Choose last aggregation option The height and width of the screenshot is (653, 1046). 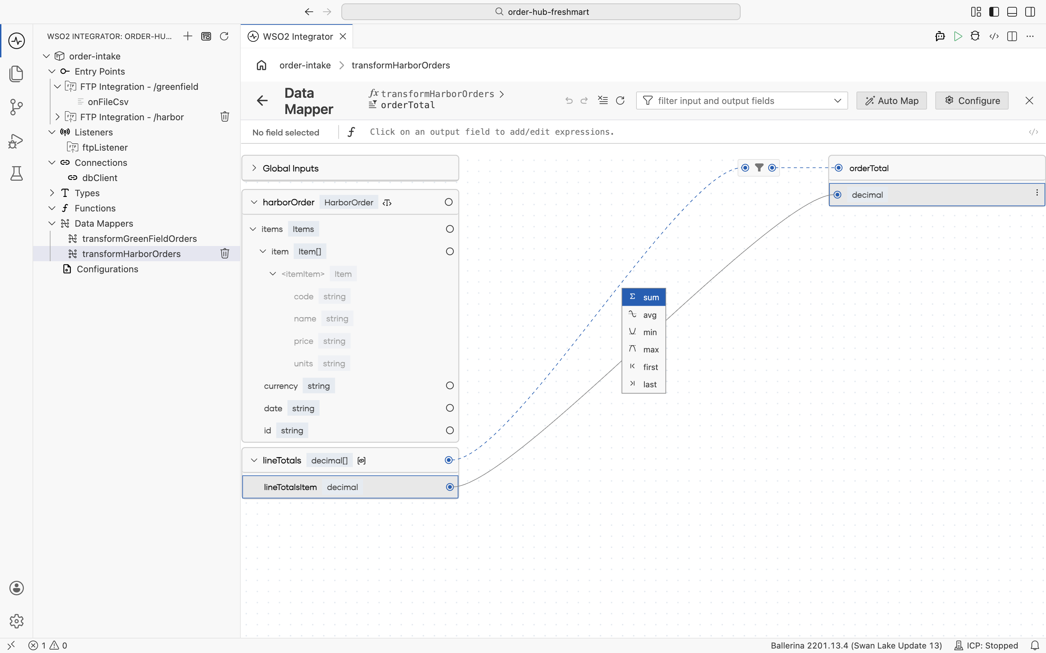pos(644,384)
